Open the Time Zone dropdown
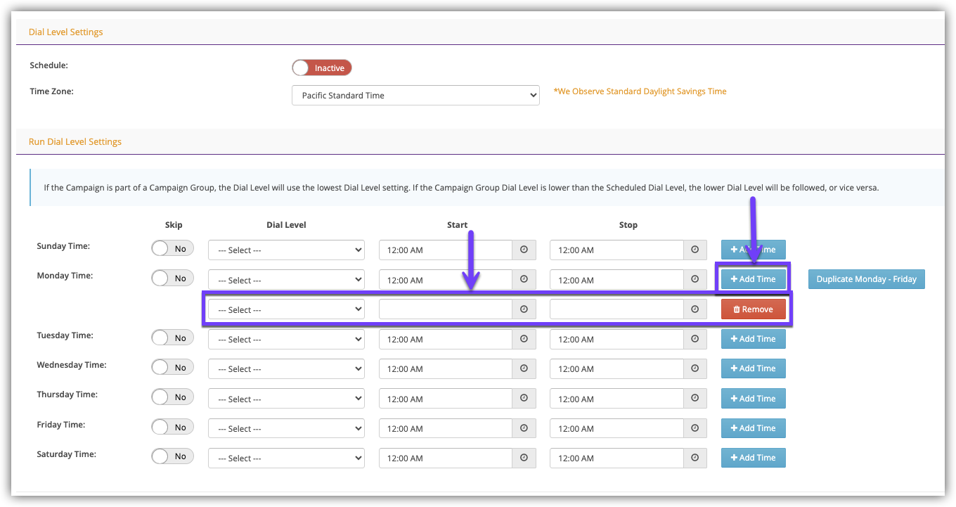The width and height of the screenshot is (956, 507). [x=415, y=96]
